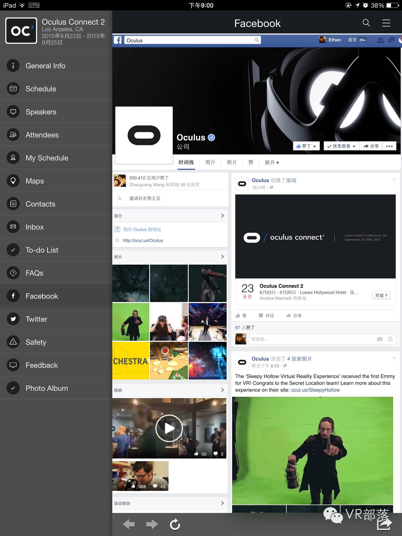
Task: Tap the app header search magnifier
Action: 366,23
